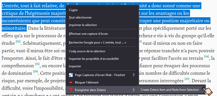This screenshot has height=96, width=217.
Task: Click Imprimer la sélection
Action: tap(102, 25)
